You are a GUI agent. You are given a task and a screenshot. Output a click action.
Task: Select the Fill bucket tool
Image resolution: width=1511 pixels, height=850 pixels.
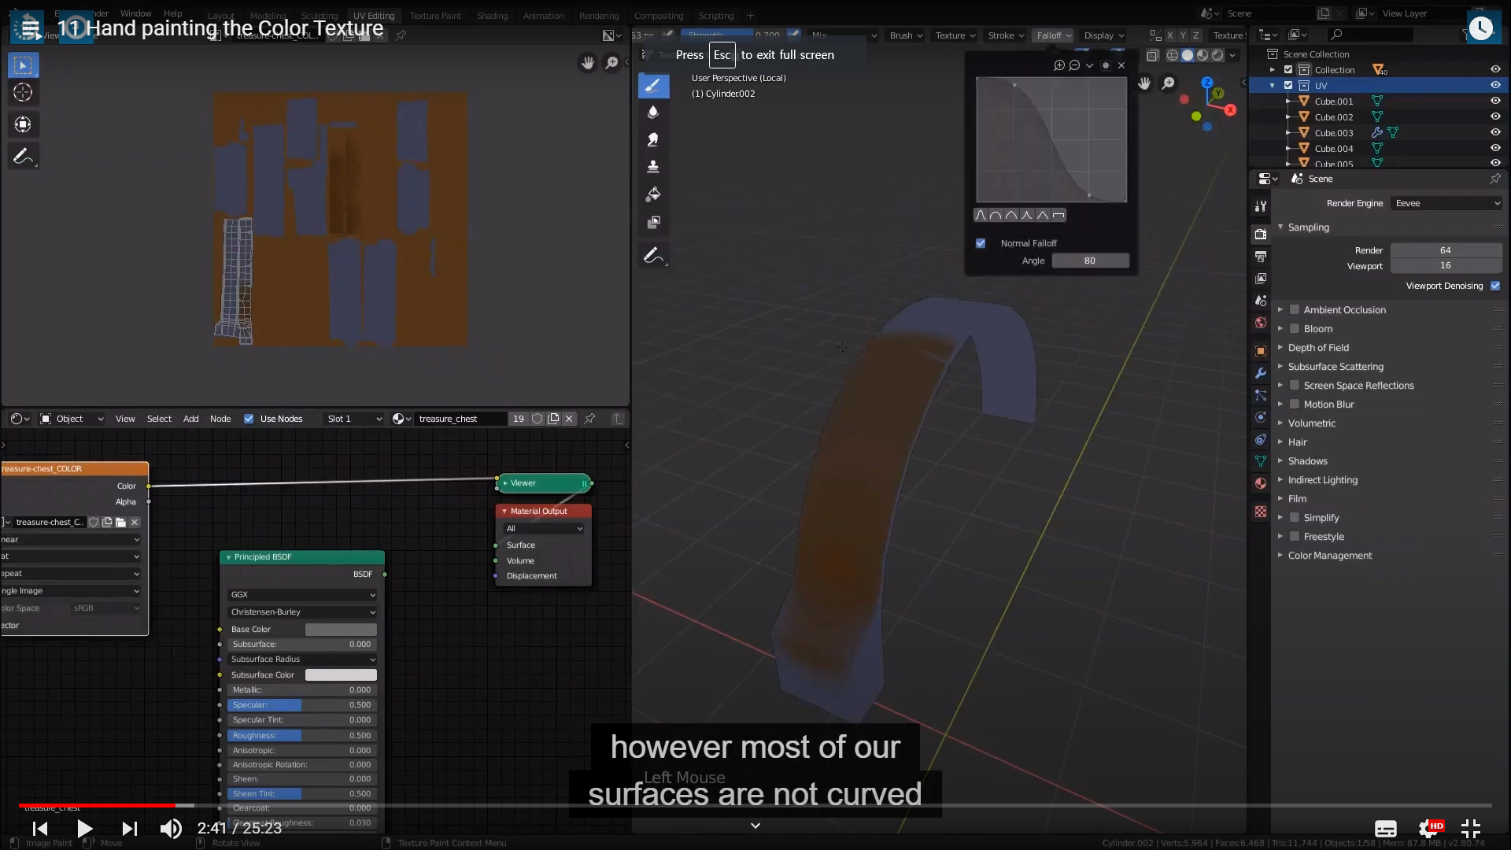pyautogui.click(x=653, y=194)
